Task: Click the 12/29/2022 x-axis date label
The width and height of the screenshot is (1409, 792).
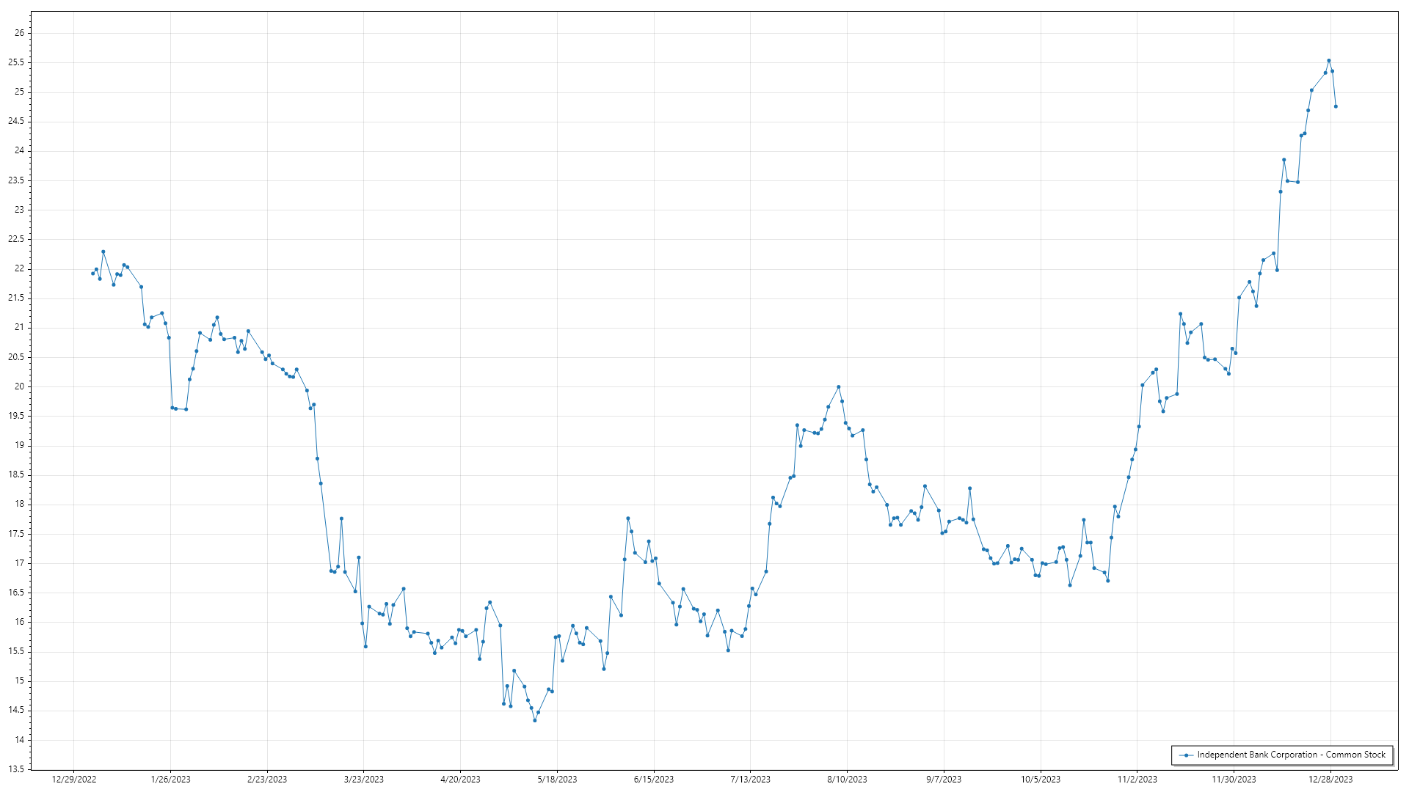Action: (74, 780)
